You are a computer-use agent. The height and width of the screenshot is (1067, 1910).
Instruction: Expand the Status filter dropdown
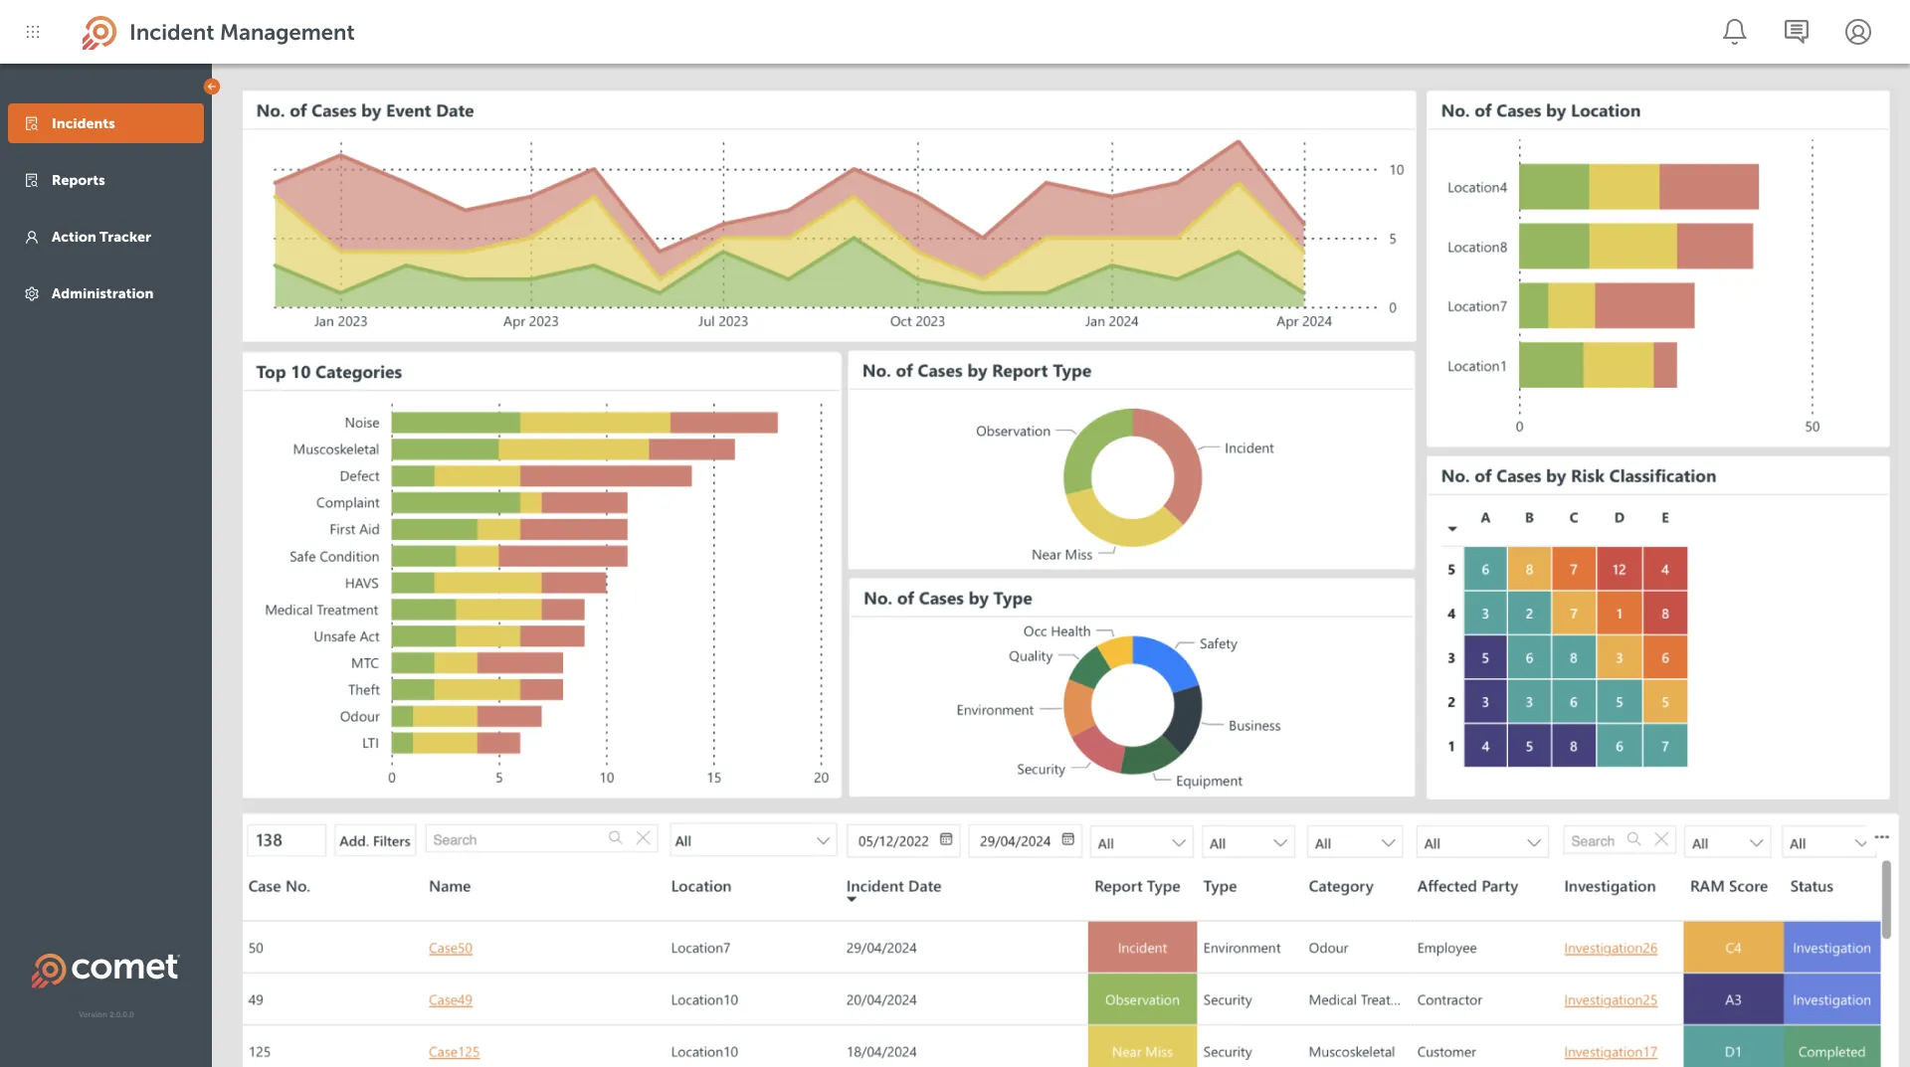[1827, 843]
